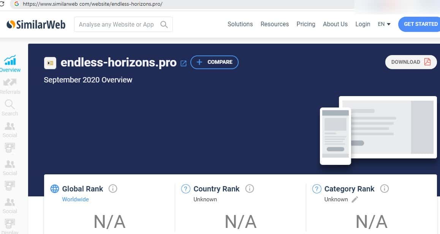Show Category Rank info tooltip
The width and height of the screenshot is (440, 234).
click(385, 188)
